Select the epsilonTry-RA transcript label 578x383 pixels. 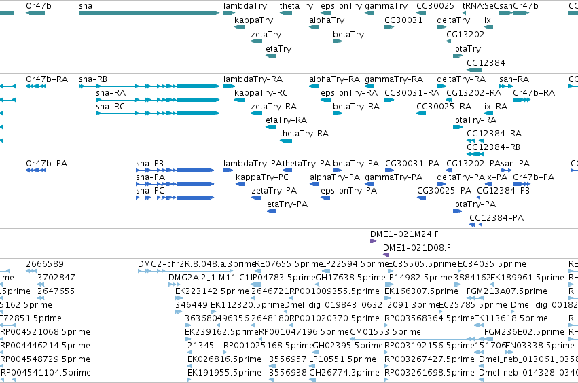pos(349,93)
